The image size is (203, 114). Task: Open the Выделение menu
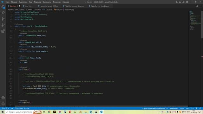tap(23, 2)
